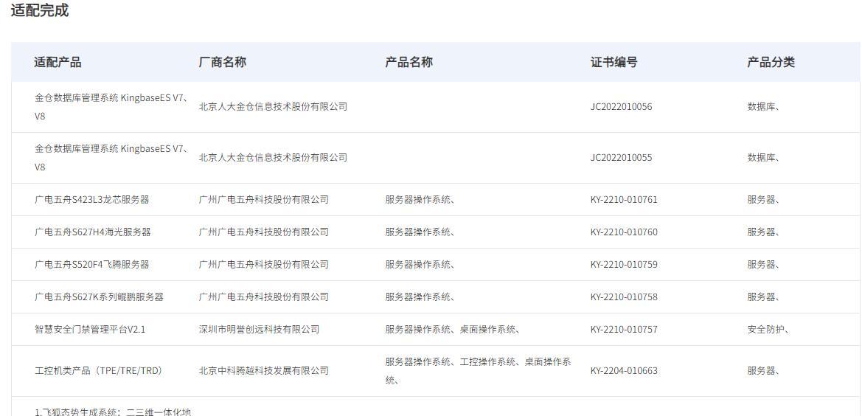Select certificate number KY-2210-010761
862x416 pixels.
point(624,199)
